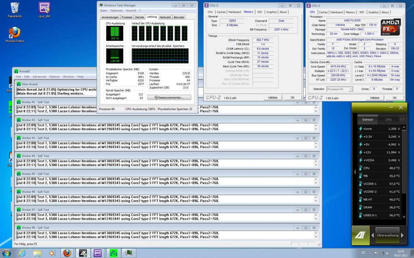Open the Window menu in Prime95

[x=68, y=77]
